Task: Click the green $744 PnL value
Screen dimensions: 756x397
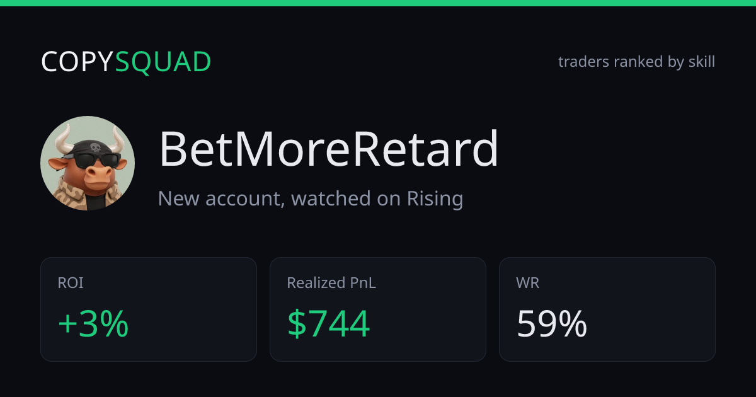Action: pos(328,324)
